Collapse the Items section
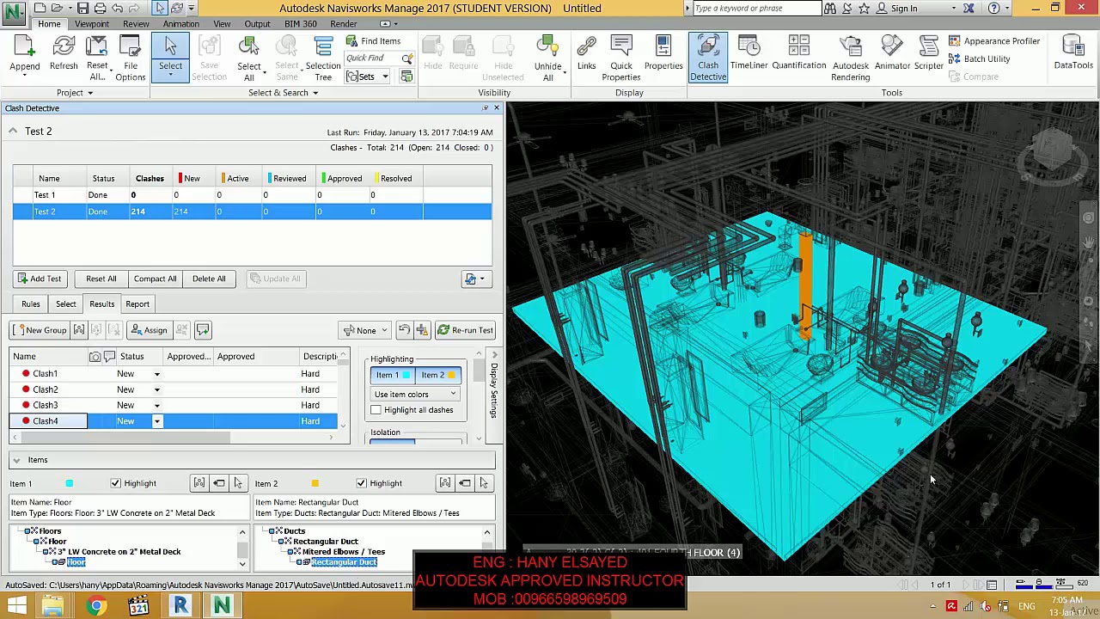Image resolution: width=1100 pixels, height=619 pixels. [x=16, y=460]
